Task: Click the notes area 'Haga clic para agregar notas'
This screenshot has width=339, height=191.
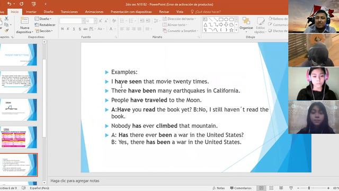Action: click(75, 180)
